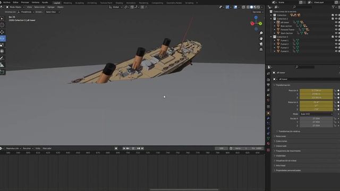Open the Global transform orientation dropdown
Image resolution: width=340 pixels, height=191 pixels.
click(116, 7)
